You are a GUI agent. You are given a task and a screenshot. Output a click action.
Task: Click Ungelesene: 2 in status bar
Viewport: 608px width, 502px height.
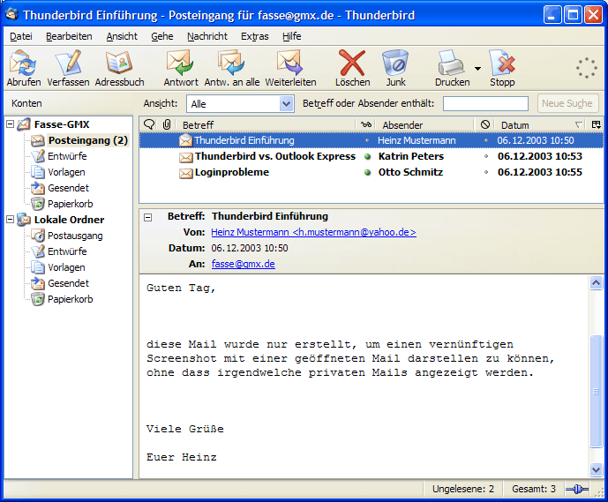click(463, 489)
